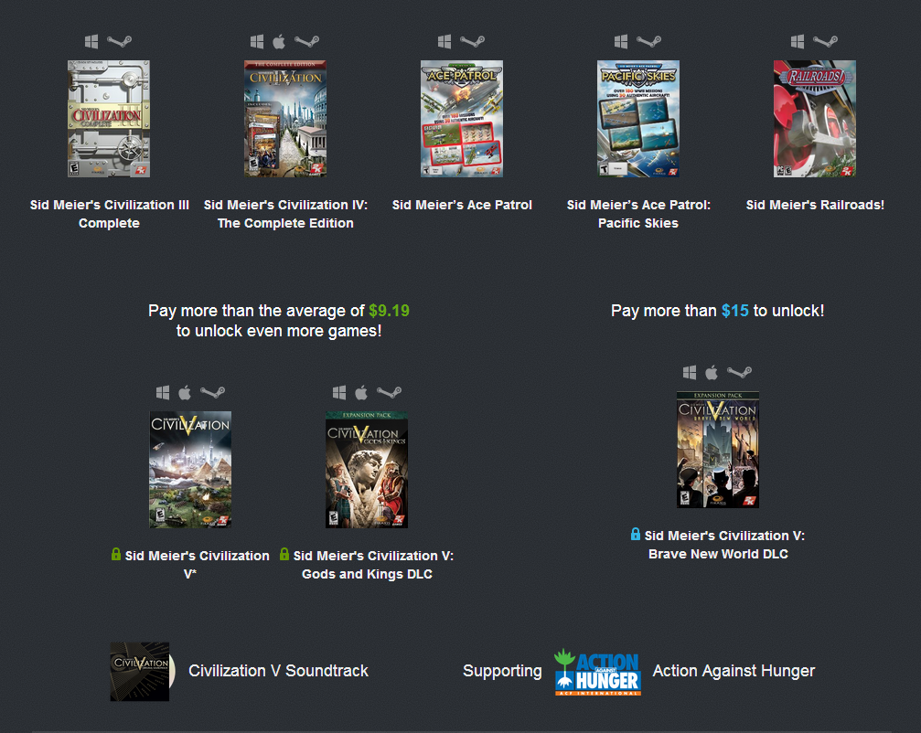Viewport: 921px width, 733px height.
Task: Click Windows icon above Civilization IV Complete Edition
Action: coord(257,42)
